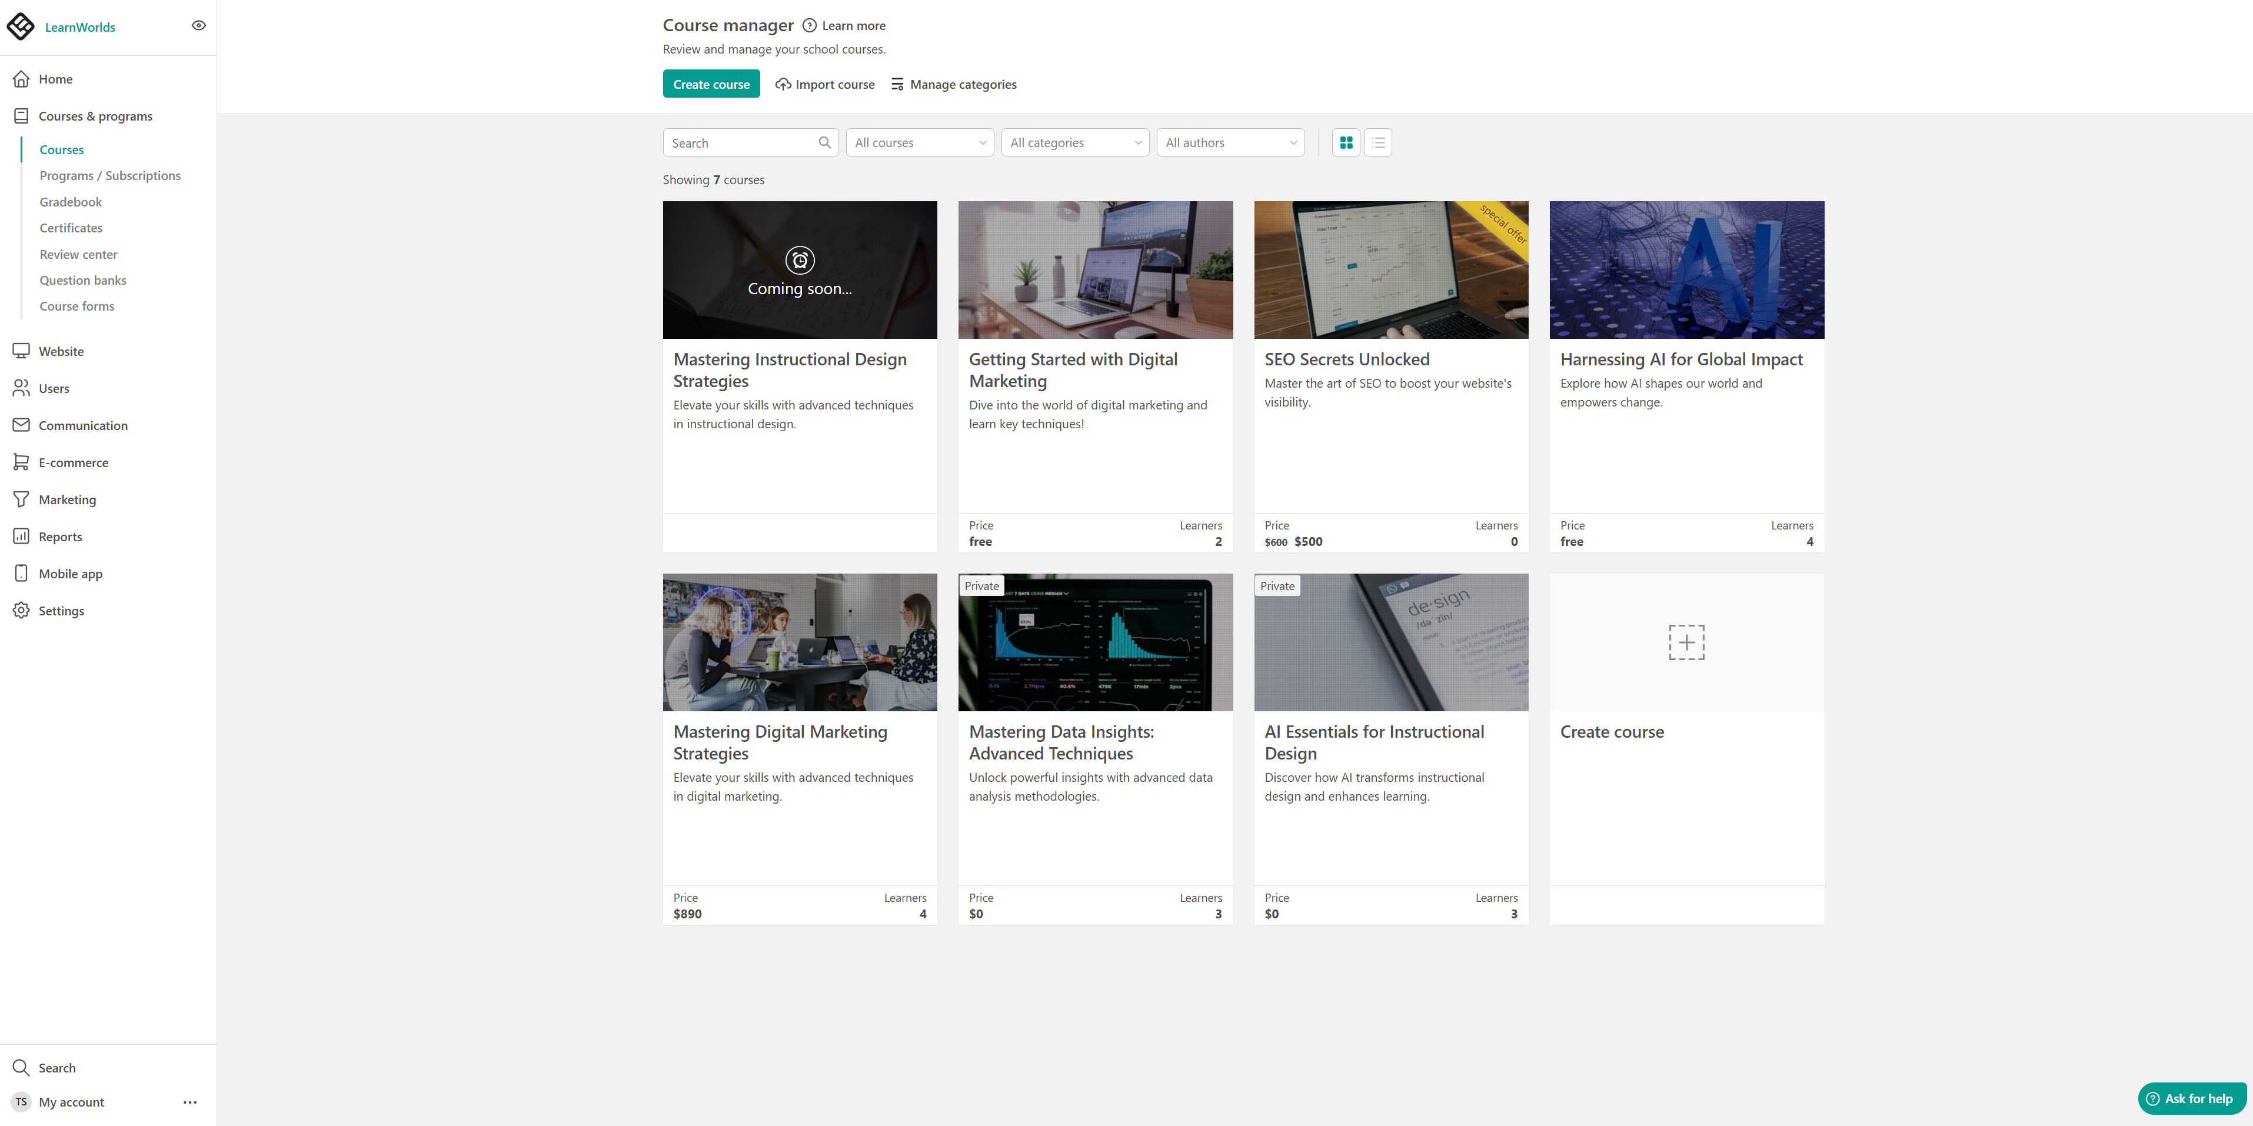Open the Gradebook submenu item
The image size is (2253, 1126).
pyautogui.click(x=70, y=202)
